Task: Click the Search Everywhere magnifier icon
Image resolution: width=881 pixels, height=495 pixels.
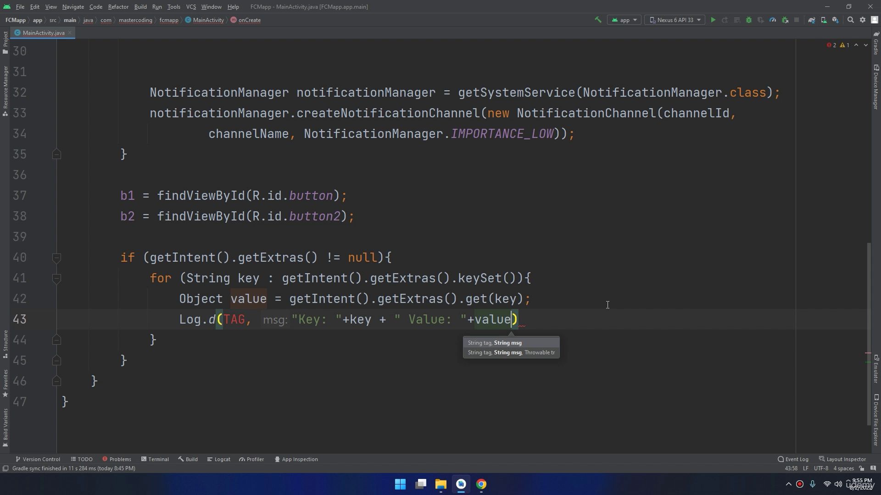Action: click(851, 20)
